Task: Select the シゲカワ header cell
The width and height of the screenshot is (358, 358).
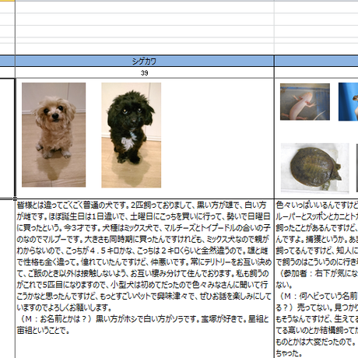Action: pos(145,61)
